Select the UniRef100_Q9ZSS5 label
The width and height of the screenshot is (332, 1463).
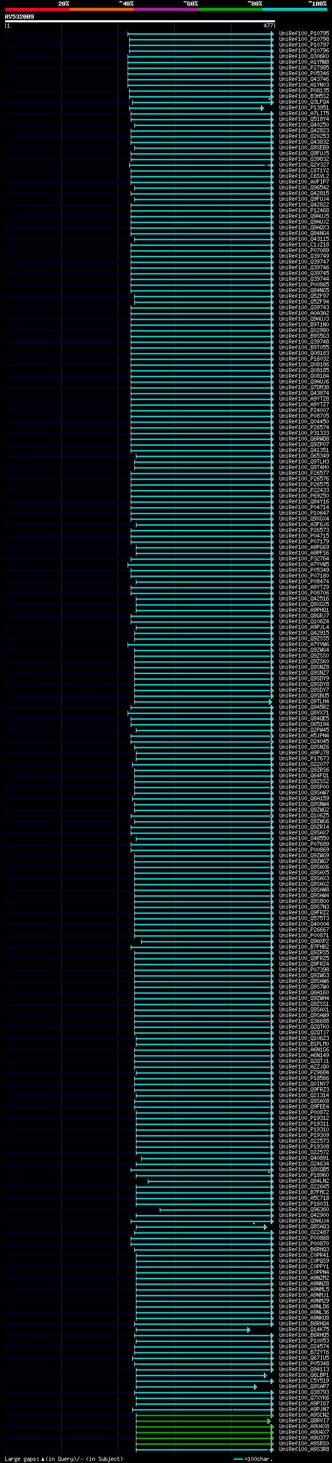[x=303, y=639]
